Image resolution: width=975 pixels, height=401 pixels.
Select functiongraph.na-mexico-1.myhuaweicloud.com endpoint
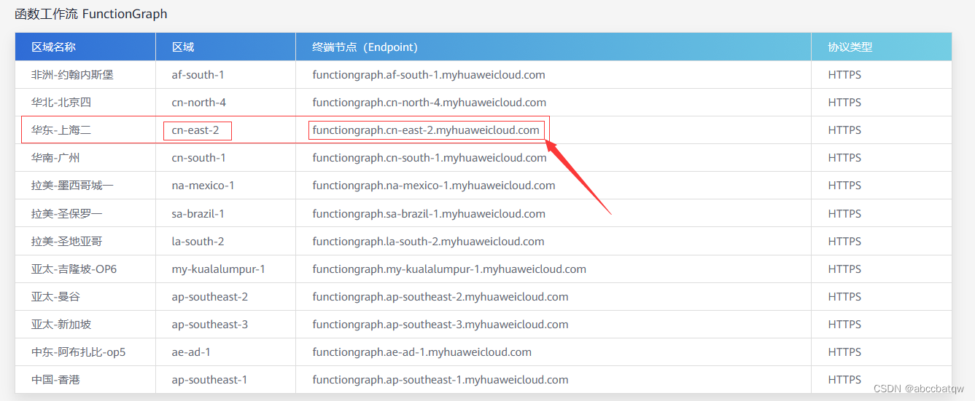coord(434,186)
